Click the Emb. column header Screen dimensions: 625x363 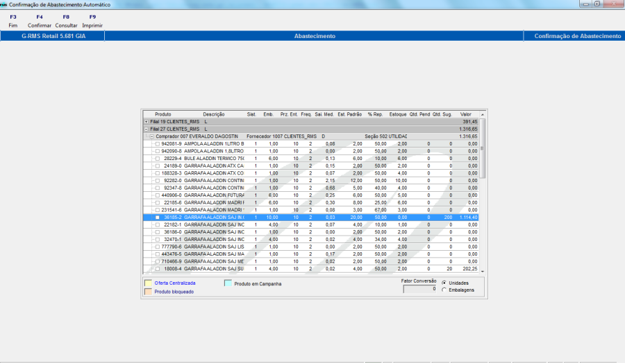pyautogui.click(x=268, y=114)
